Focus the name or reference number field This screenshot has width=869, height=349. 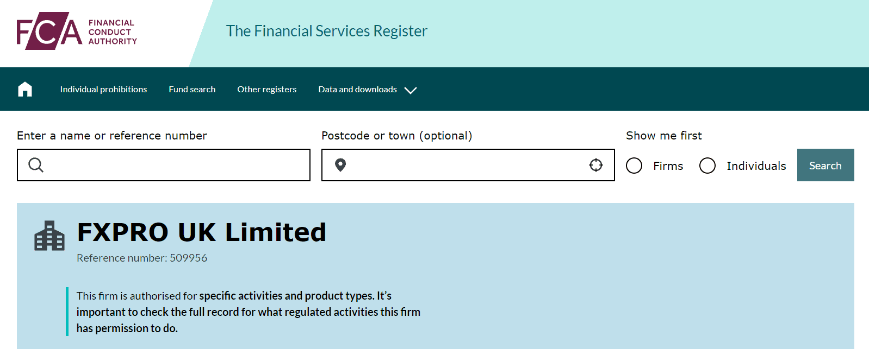point(174,165)
